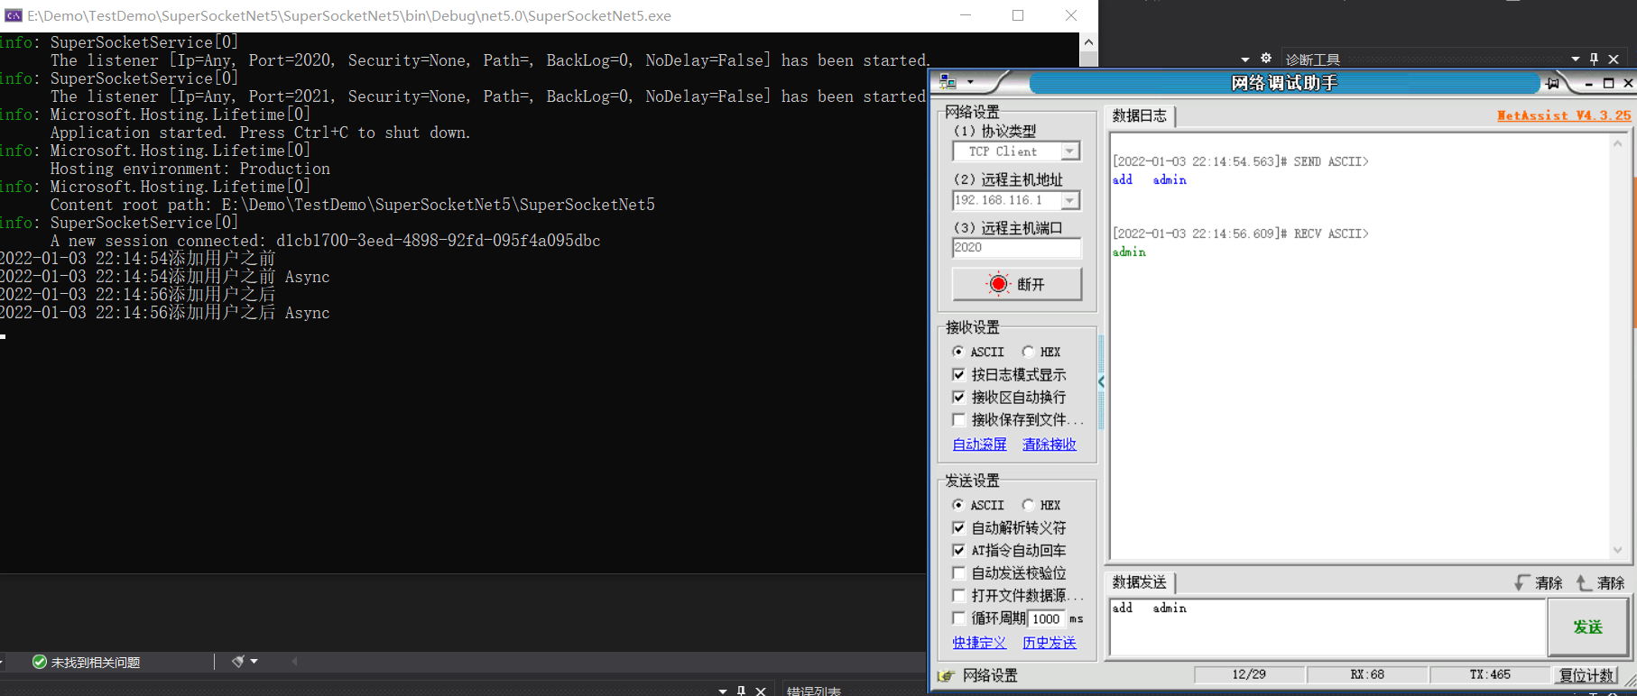Enable 打开文件数据源 checkbox
Screen dimensions: 1637x696
coord(958,595)
